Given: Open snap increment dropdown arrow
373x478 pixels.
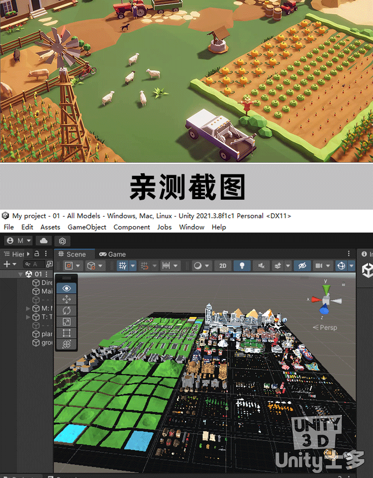Looking at the screenshot, I should click(176, 266).
